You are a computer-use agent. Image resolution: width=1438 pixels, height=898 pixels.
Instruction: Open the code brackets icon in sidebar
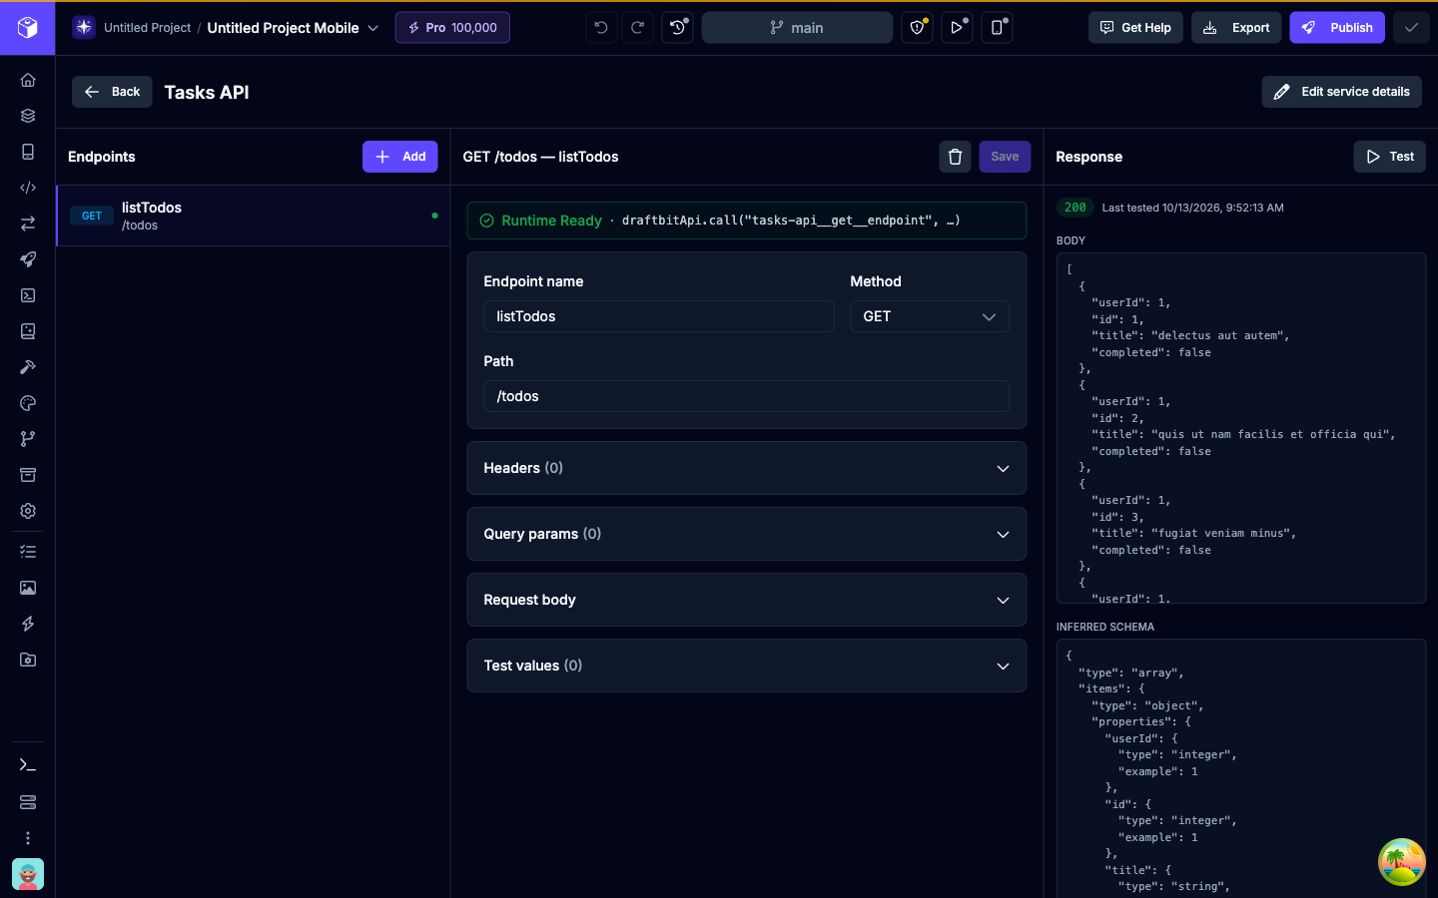(28, 188)
